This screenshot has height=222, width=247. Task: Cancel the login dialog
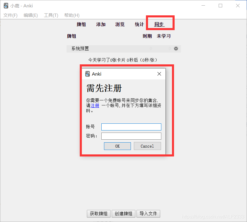147,146
